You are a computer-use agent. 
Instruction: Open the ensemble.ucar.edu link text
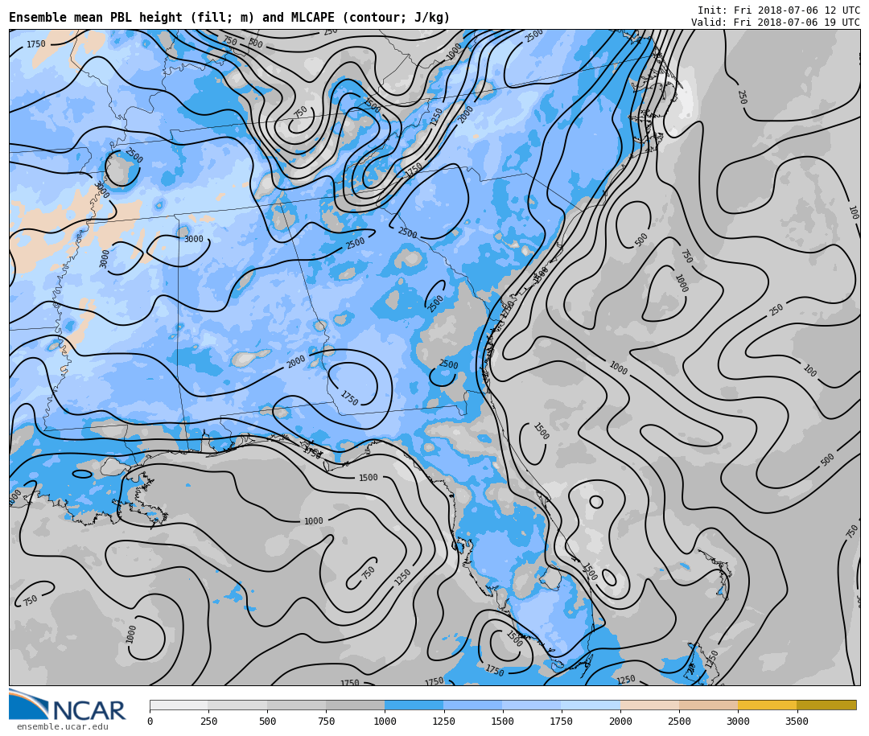click(63, 726)
